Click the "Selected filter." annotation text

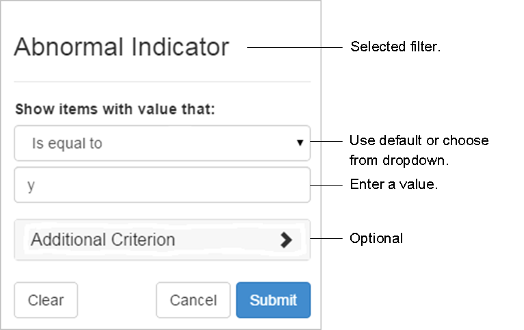pyautogui.click(x=395, y=47)
